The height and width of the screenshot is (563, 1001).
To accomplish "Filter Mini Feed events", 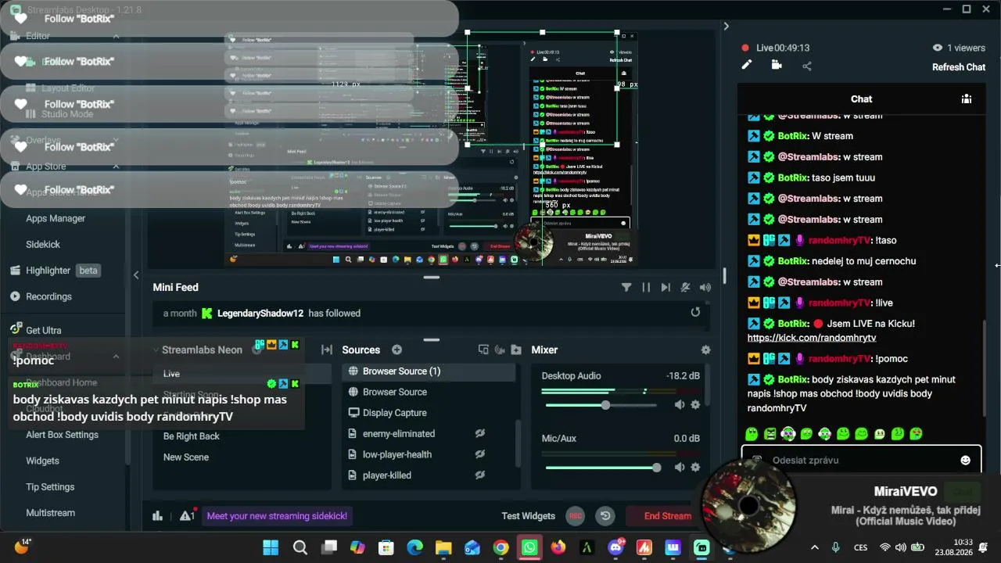I will [x=626, y=287].
